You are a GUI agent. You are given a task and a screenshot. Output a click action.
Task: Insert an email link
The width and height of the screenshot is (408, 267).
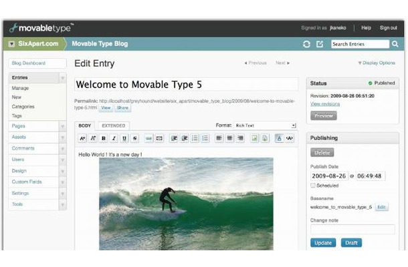pos(159,138)
